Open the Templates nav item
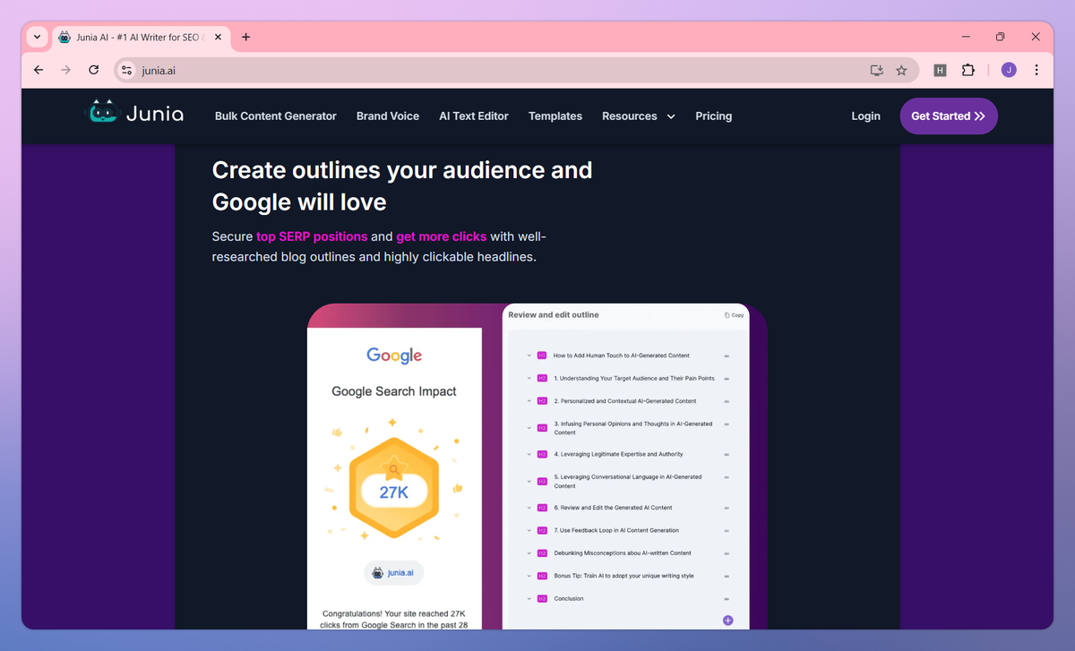This screenshot has width=1075, height=651. tap(555, 116)
